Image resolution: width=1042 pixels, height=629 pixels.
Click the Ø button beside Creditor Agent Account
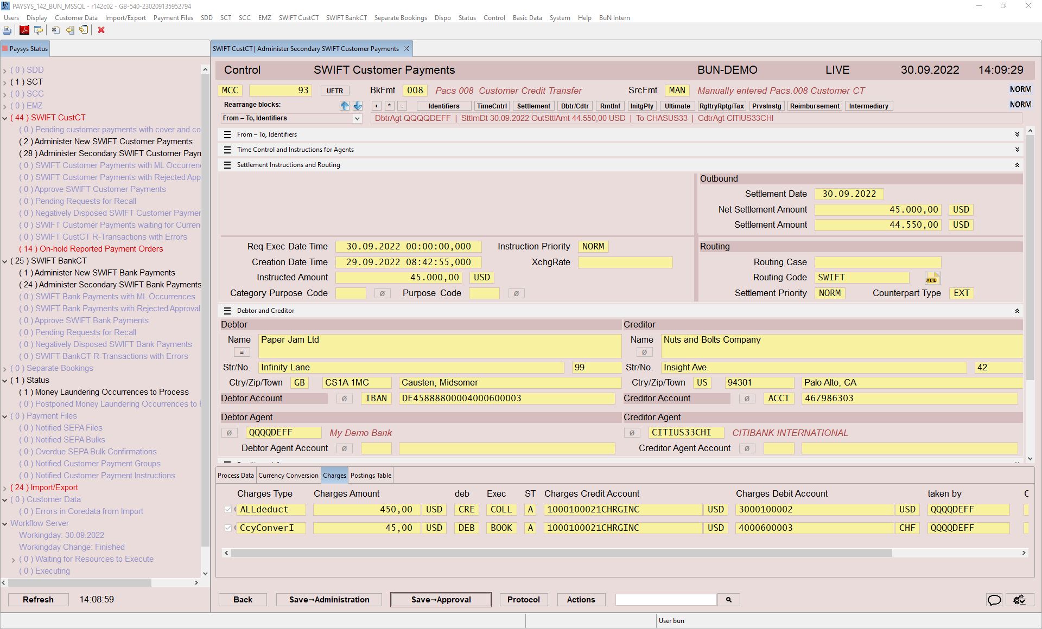(x=747, y=448)
